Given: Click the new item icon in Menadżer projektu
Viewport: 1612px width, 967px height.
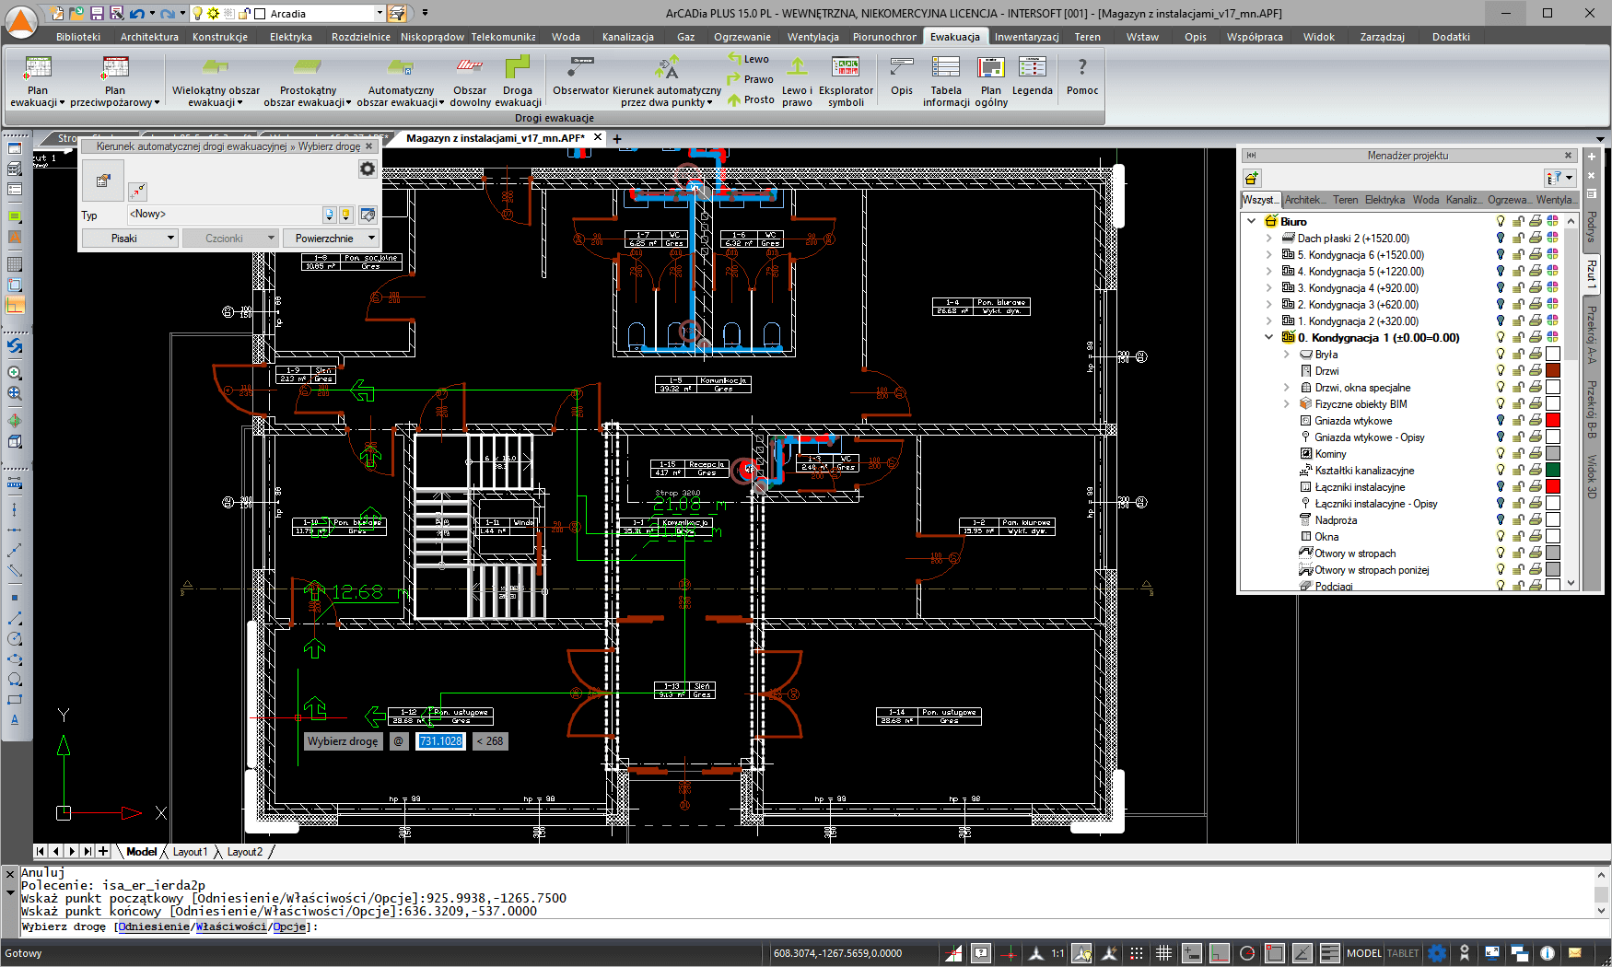Looking at the screenshot, I should pos(1252,178).
